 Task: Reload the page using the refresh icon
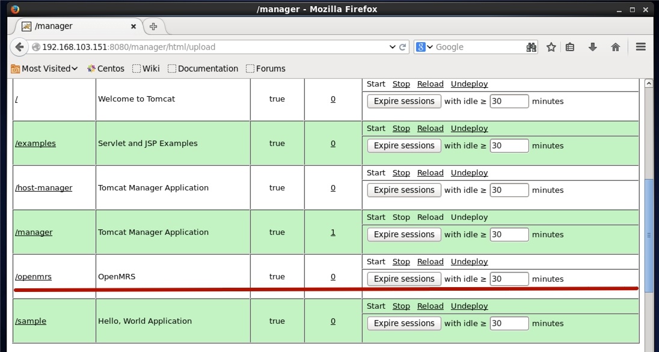(402, 47)
